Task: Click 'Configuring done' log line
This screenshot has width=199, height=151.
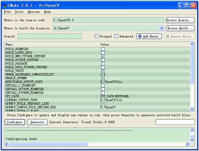Action: click(21, 139)
